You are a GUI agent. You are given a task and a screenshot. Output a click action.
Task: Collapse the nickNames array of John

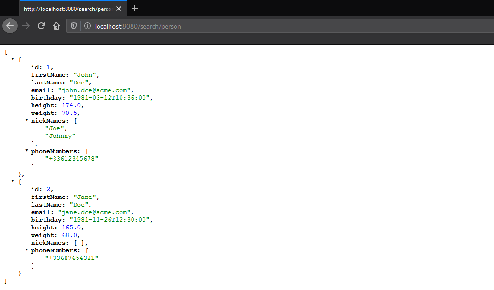point(27,120)
